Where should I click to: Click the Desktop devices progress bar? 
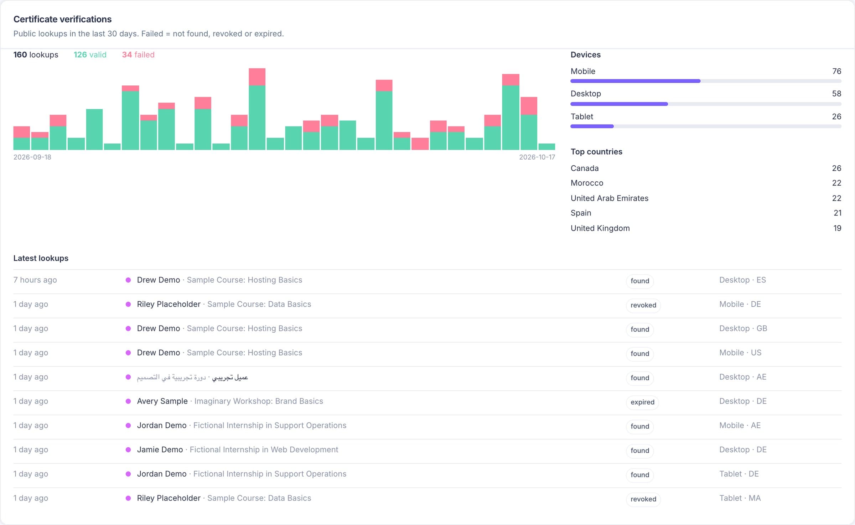706,104
